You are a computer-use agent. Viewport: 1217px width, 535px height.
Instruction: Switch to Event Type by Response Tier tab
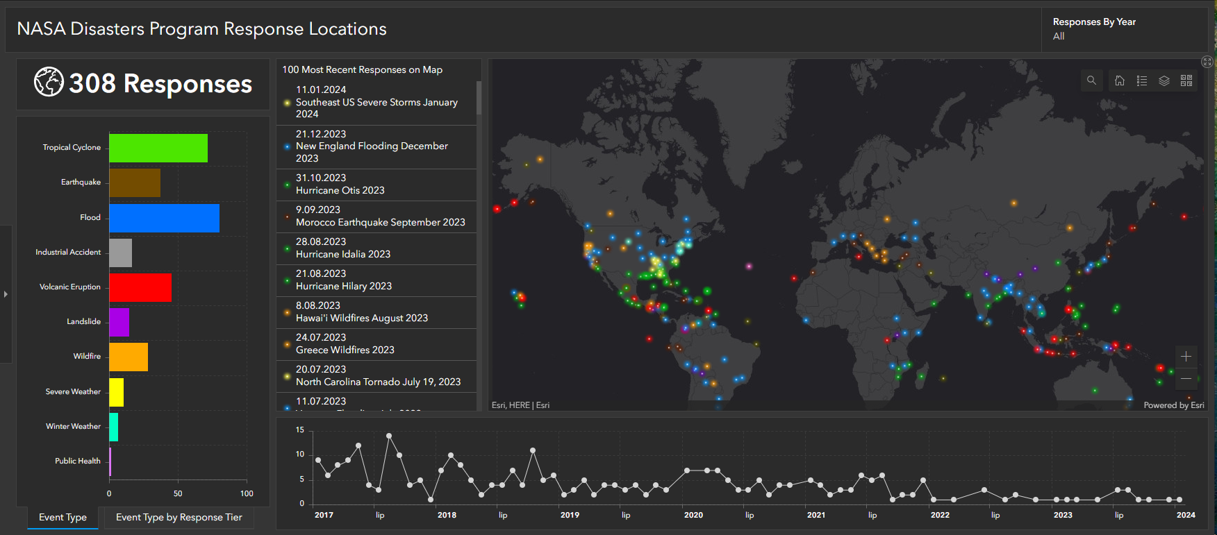point(179,517)
